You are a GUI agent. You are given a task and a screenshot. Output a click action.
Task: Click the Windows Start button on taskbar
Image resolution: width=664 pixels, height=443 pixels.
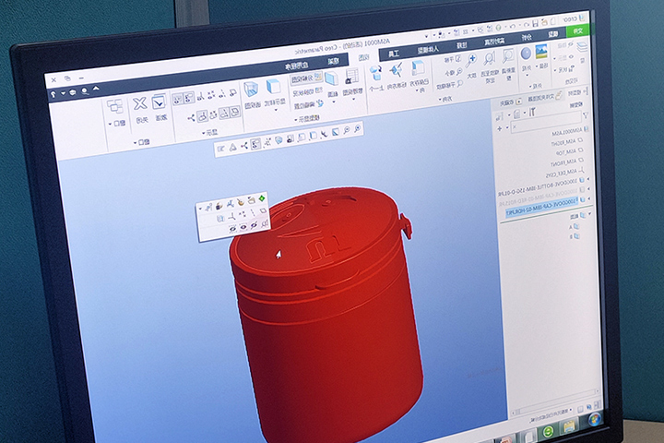click(593, 420)
